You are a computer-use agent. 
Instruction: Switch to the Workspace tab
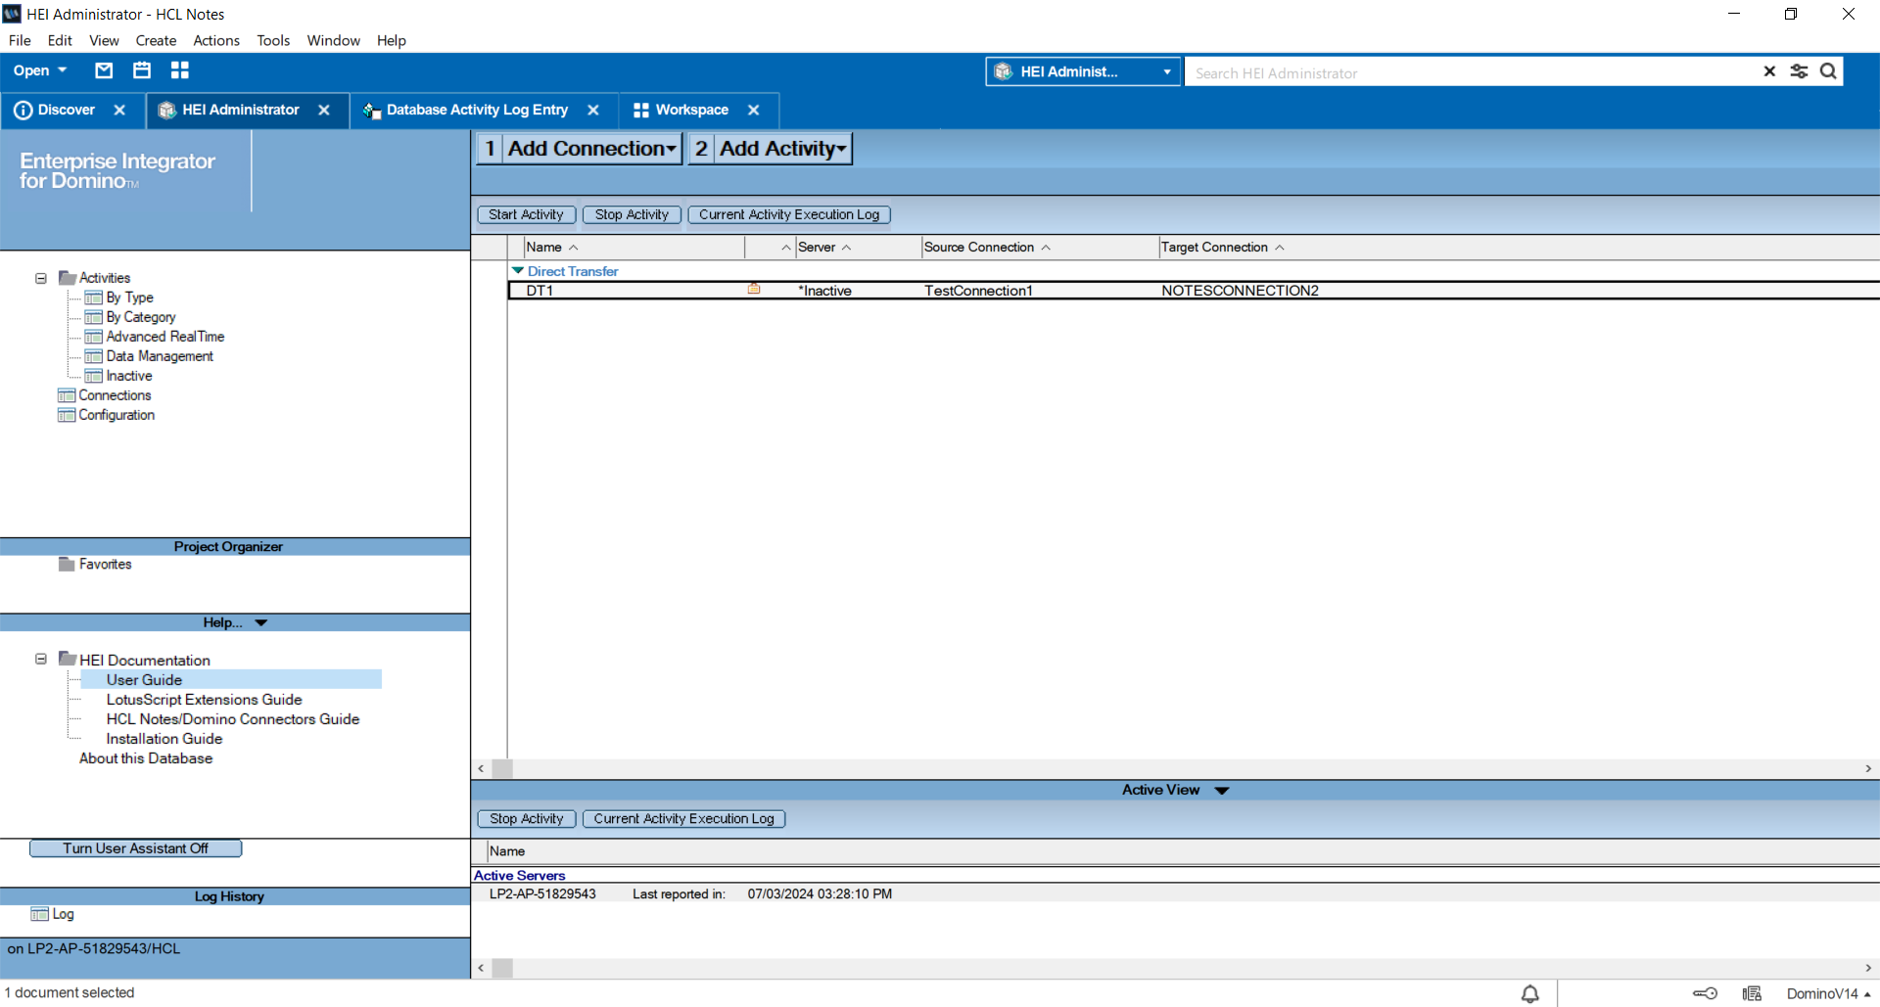pos(691,110)
